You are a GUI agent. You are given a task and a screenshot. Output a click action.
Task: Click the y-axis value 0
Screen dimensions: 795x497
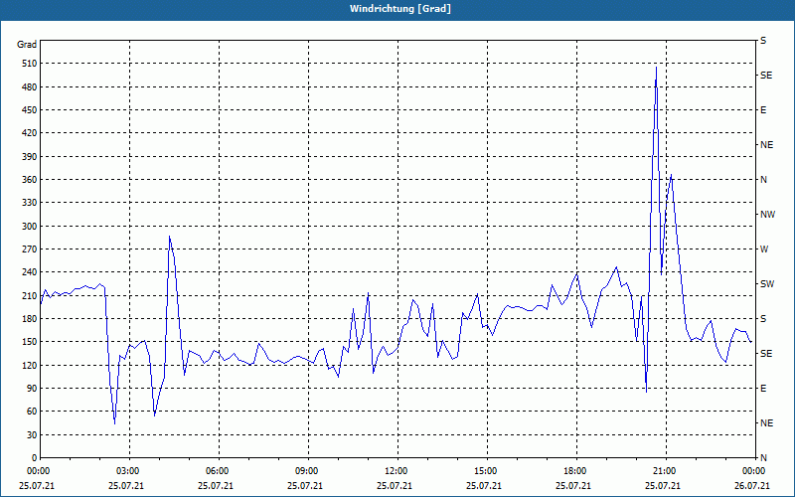(x=35, y=458)
